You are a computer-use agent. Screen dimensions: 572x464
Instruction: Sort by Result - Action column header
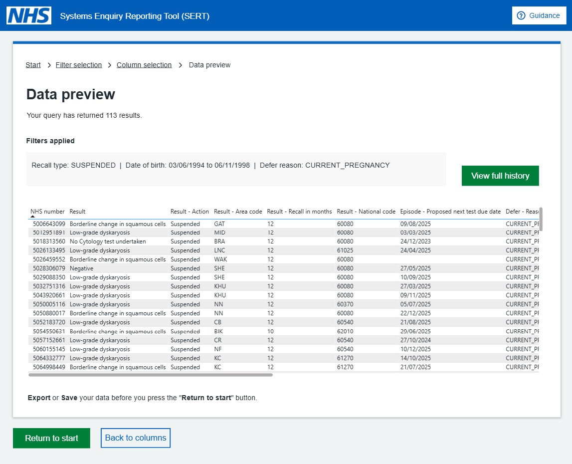(x=190, y=212)
